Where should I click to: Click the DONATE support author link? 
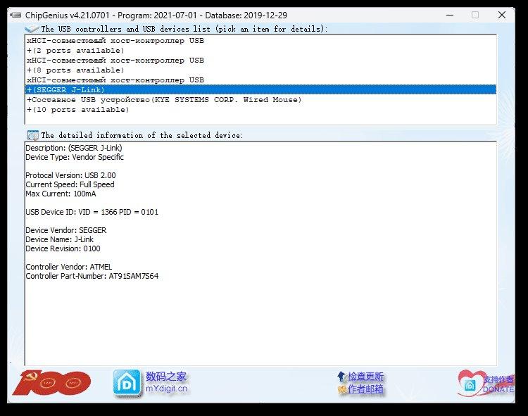498,385
